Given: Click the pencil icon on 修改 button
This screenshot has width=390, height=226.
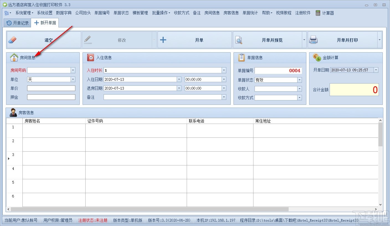Looking at the screenshot, I should tap(88, 40).
